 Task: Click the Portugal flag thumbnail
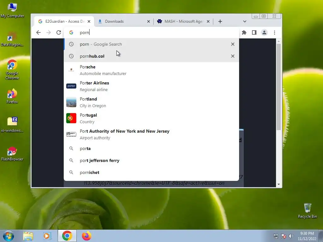coord(71,118)
